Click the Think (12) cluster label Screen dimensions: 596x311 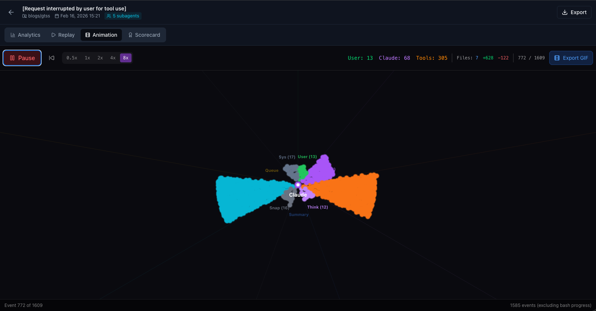318,207
